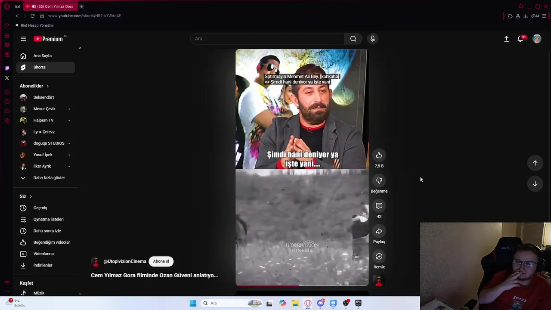Open the YouTube account avatar menu
Screen dimensions: 551x310
537,39
